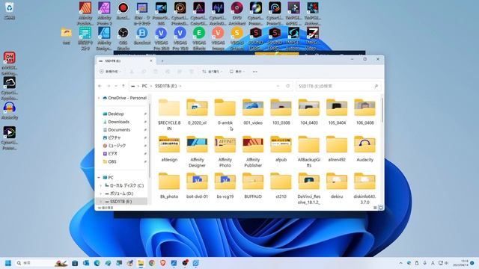Expand the ボリューム (D:) node
479x269 pixels.
[101, 194]
